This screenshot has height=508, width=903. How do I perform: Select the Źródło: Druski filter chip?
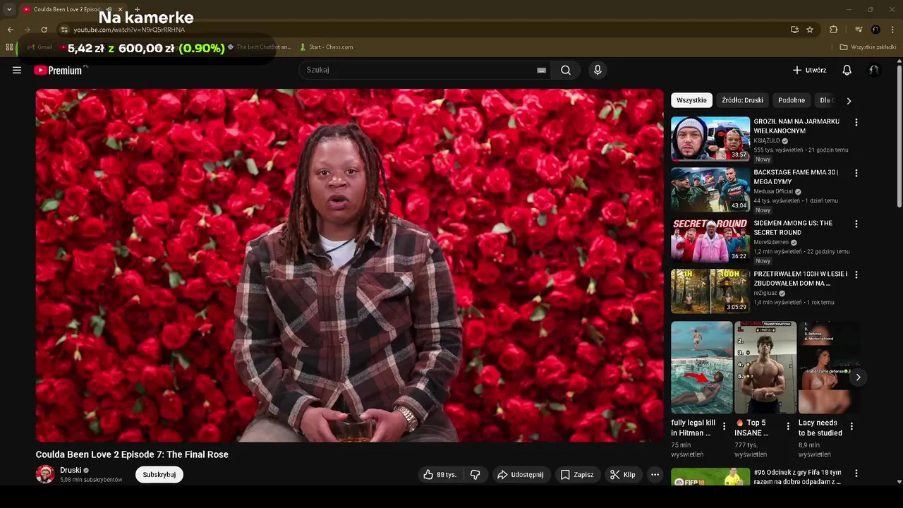point(742,100)
